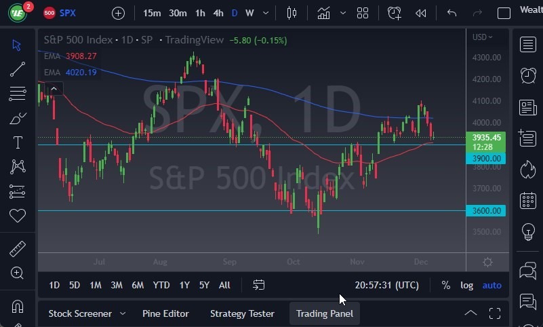This screenshot has height=327, width=543.
Task: Open the Pine Editor tab
Action: click(165, 313)
